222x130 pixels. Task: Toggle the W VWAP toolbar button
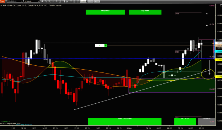97,1
